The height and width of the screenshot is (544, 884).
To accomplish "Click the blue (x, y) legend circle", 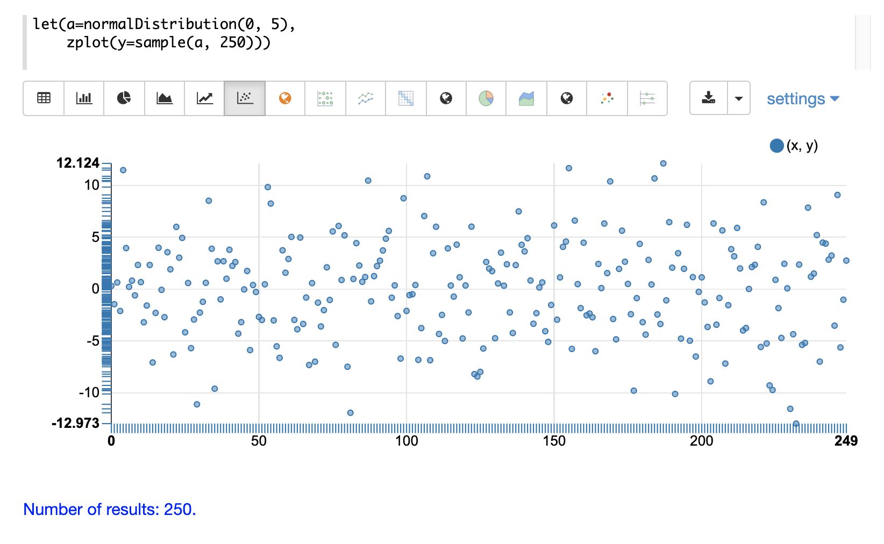I will pyautogui.click(x=776, y=146).
